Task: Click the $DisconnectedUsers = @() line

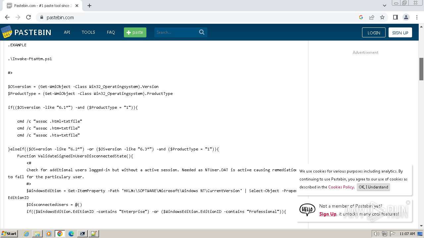Action: pyautogui.click(x=54, y=205)
